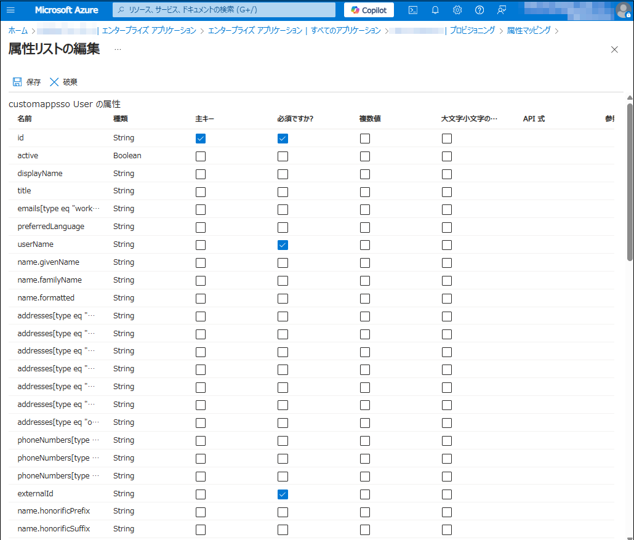Click the vertical scrollbar thumb
The width and height of the screenshot is (634, 540).
click(x=630, y=182)
